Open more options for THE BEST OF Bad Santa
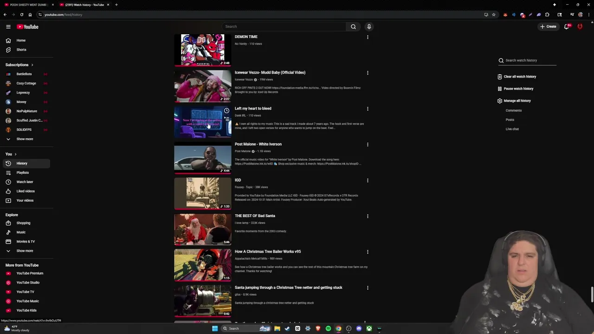The image size is (594, 334). (x=368, y=216)
